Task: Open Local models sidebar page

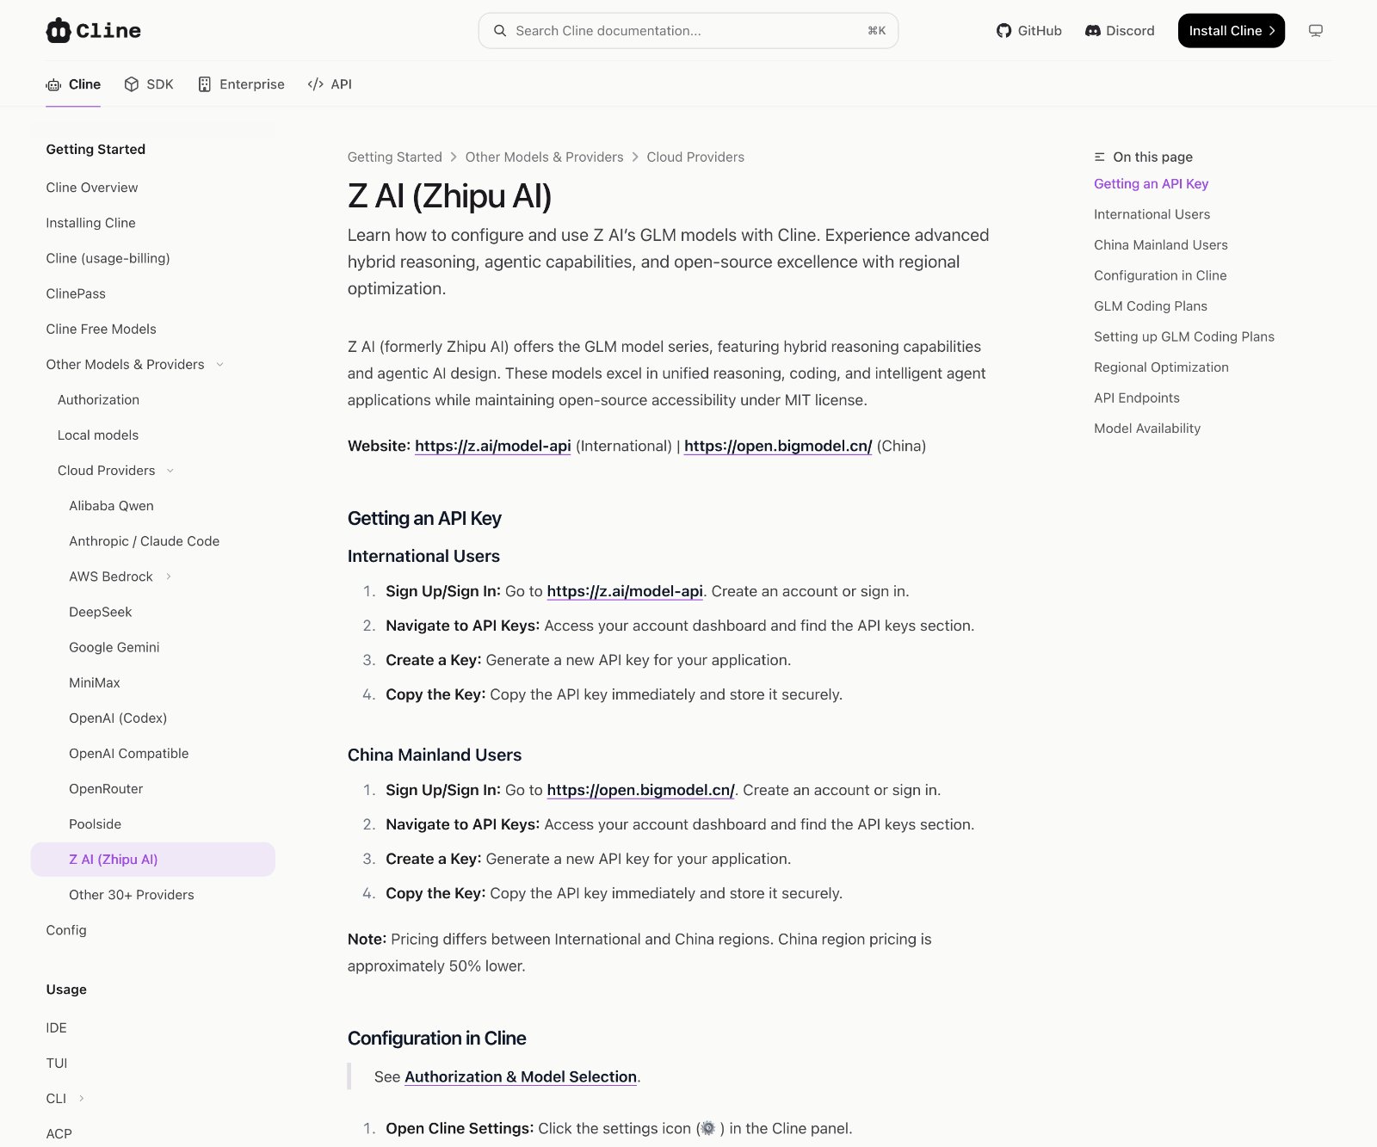Action: [98, 435]
